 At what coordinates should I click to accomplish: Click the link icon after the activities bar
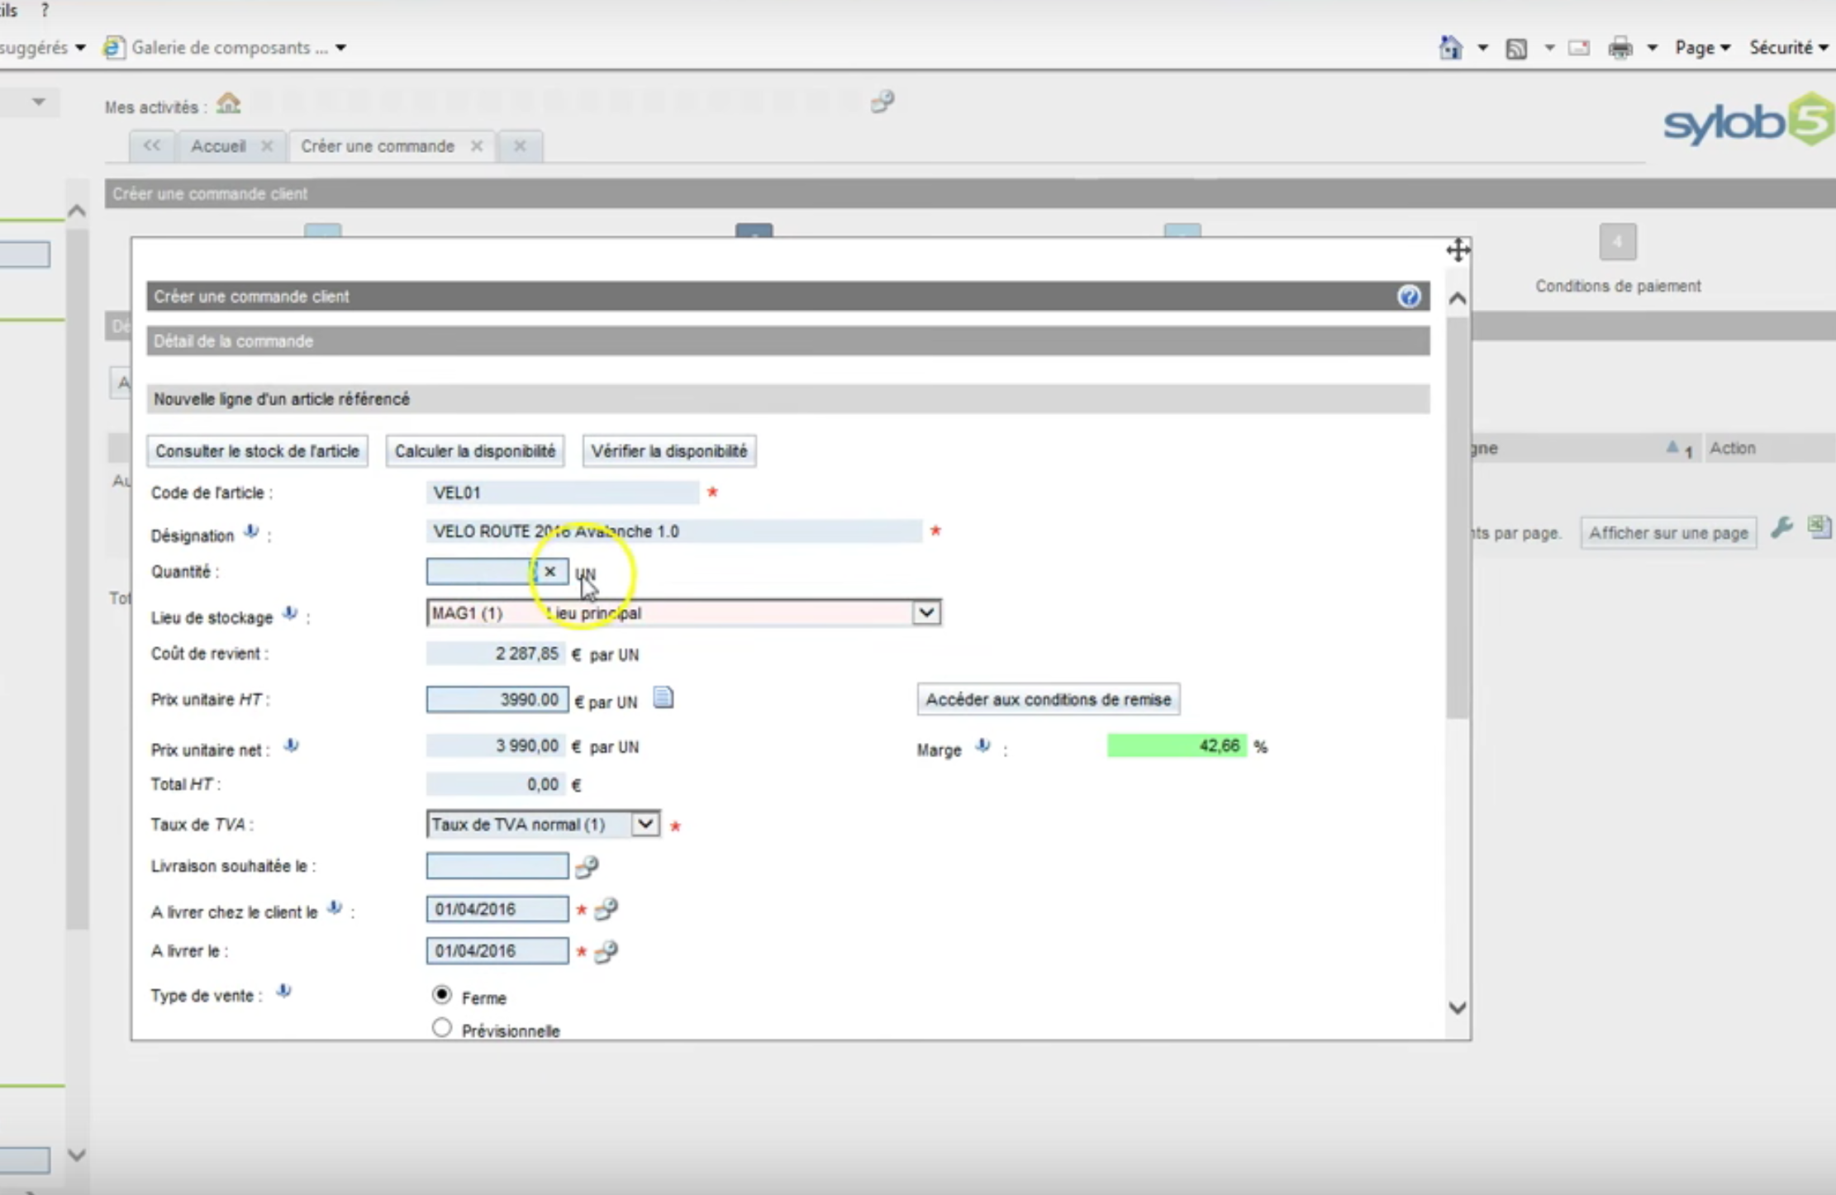point(882,102)
